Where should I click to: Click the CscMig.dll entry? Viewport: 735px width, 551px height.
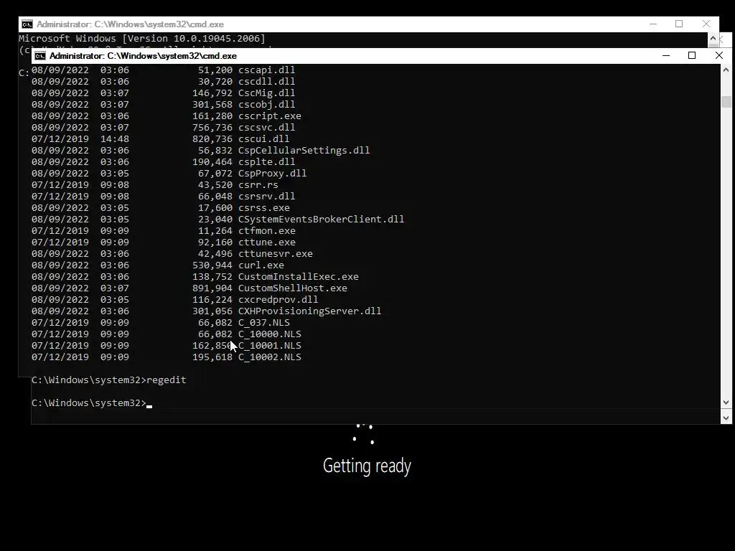pyautogui.click(x=163, y=93)
